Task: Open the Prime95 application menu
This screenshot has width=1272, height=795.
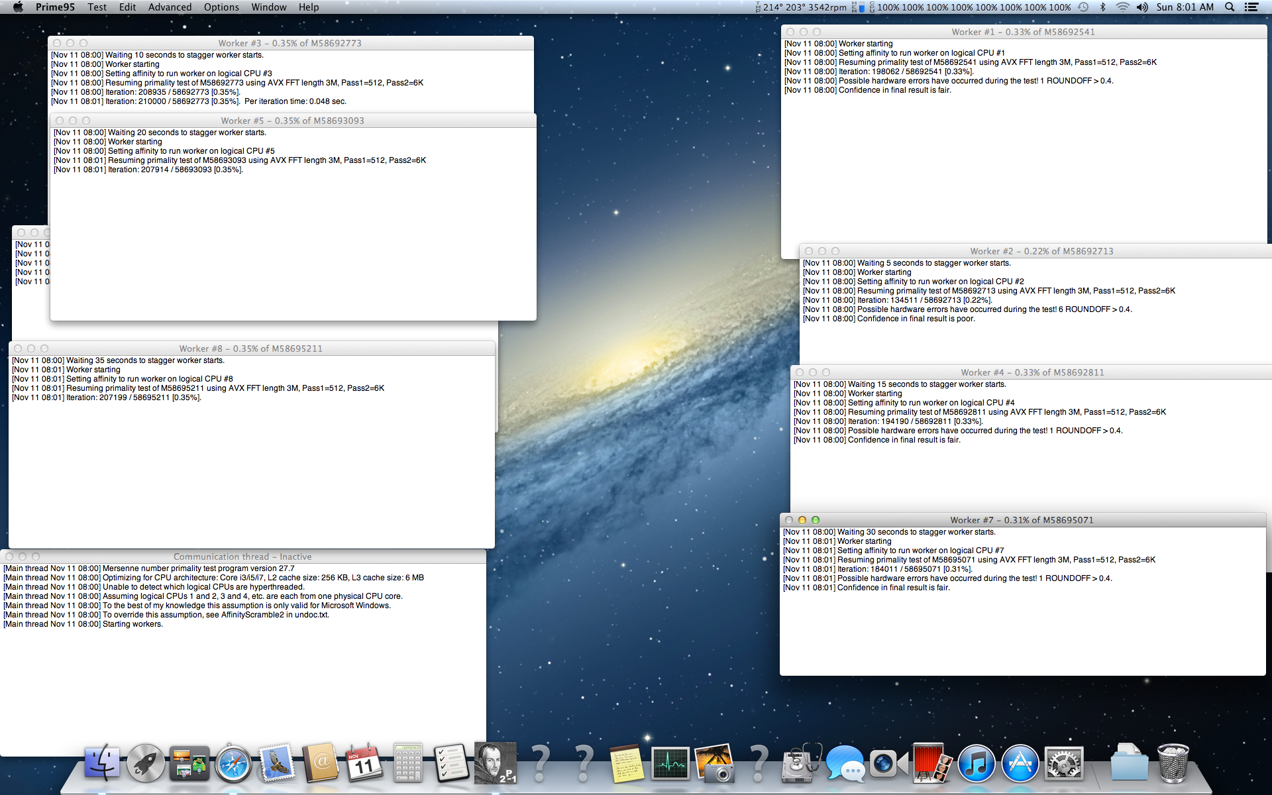Action: coord(55,7)
